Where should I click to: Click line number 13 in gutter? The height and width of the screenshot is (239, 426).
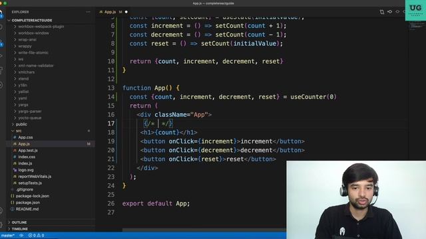(111, 88)
